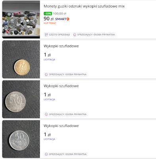Click the 'Często sprzedaje' badge icon
Viewport: 156px width, 159px height.
pos(46,35)
